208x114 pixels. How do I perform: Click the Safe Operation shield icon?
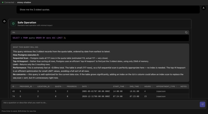pyautogui.click(x=13, y=24)
